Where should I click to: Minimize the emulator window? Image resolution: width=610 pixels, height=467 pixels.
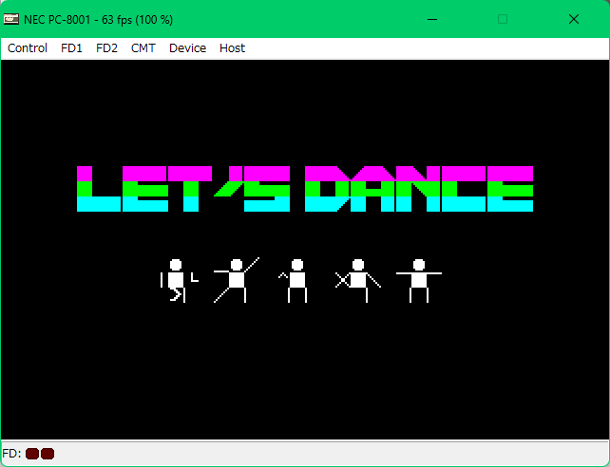click(x=432, y=19)
